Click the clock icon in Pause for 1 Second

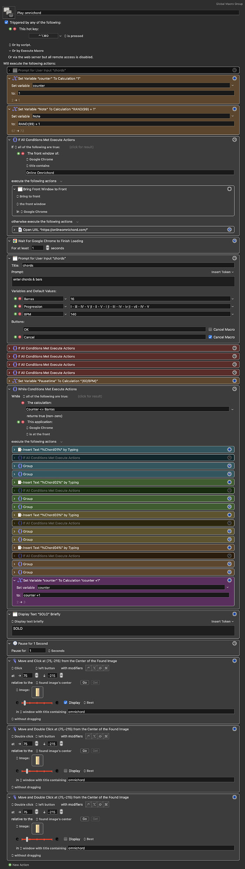(x=15, y=643)
